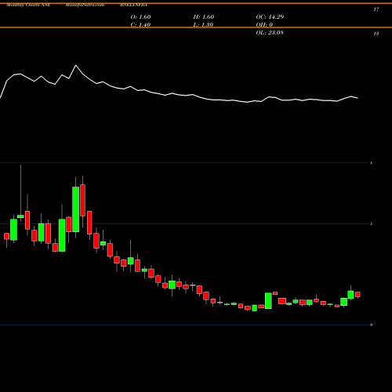Click the 'Monthly Charts NSE' title text
The width and height of the screenshot is (392, 392).
tap(28, 5)
